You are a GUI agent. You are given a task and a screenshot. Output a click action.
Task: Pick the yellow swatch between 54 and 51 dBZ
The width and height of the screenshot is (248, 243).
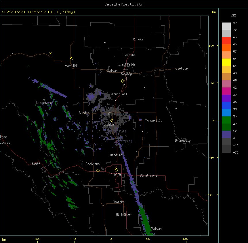coord(226,62)
